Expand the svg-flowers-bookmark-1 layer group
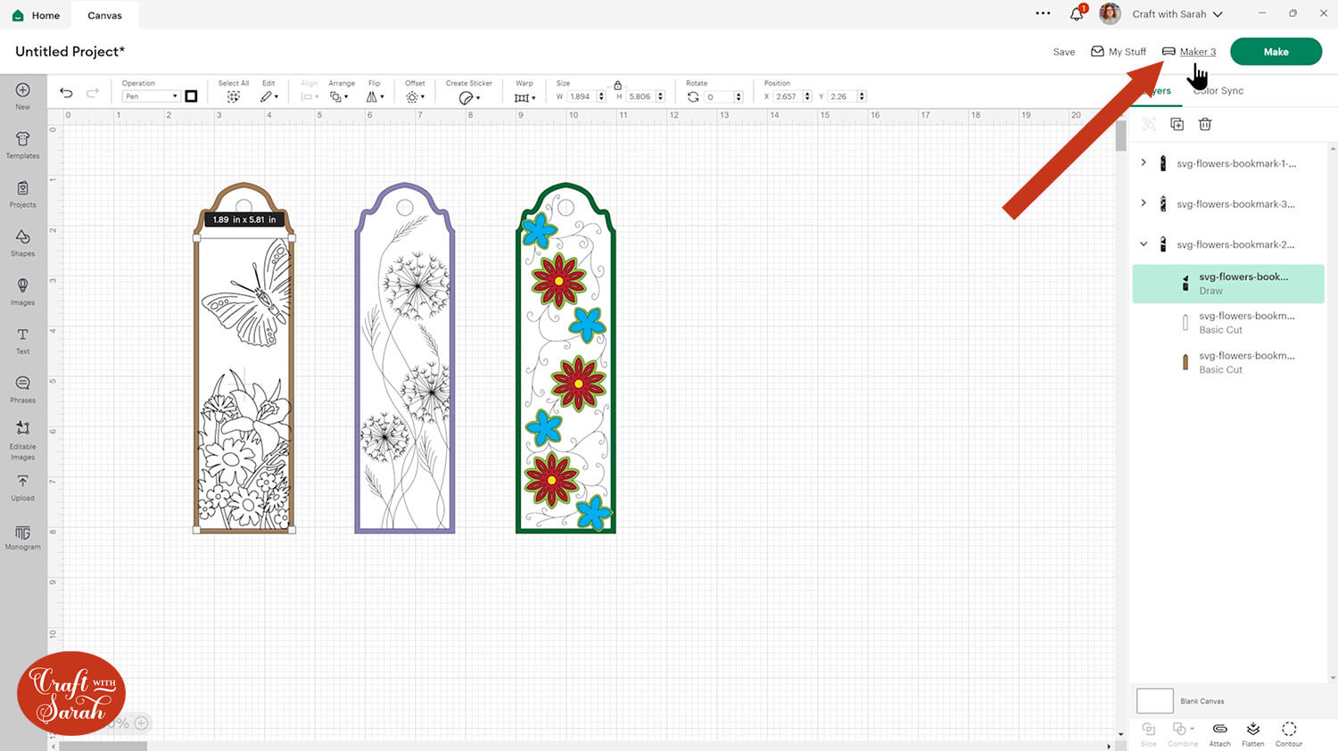1338x751 pixels. pyautogui.click(x=1144, y=162)
